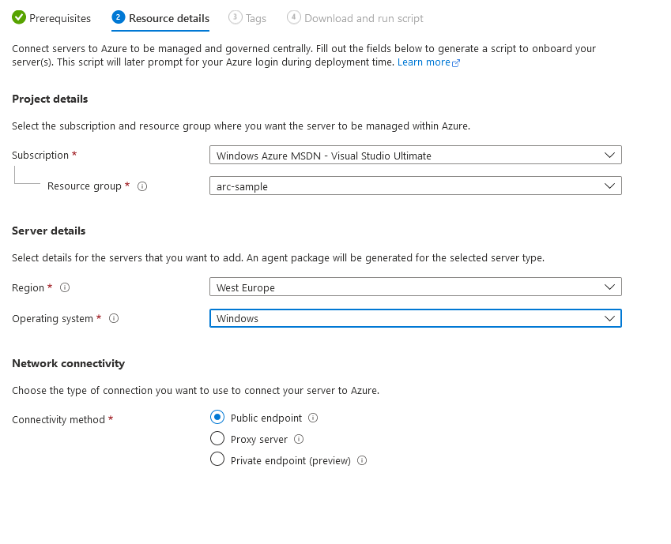Click the info icon next to Resource group
The height and width of the screenshot is (544, 671).
pyautogui.click(x=142, y=186)
